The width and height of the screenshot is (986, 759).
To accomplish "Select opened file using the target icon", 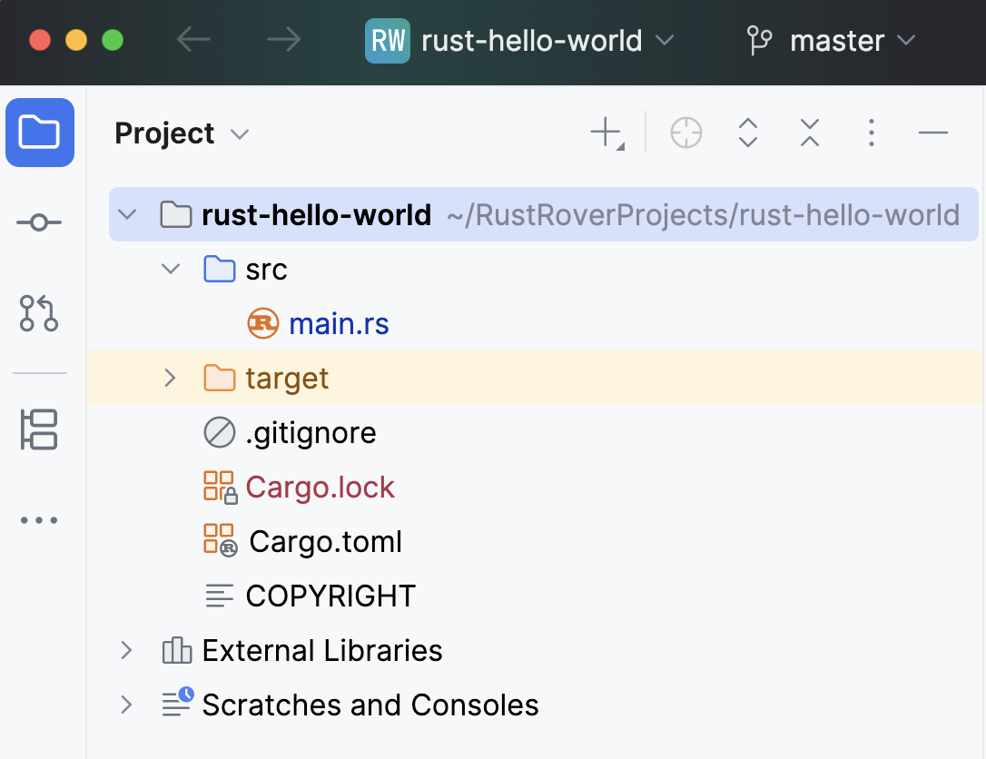I will 685,133.
